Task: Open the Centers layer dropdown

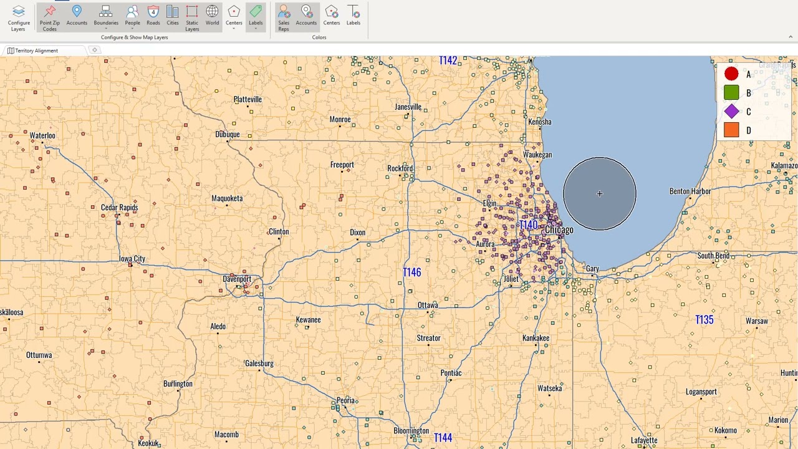Action: 234,29
